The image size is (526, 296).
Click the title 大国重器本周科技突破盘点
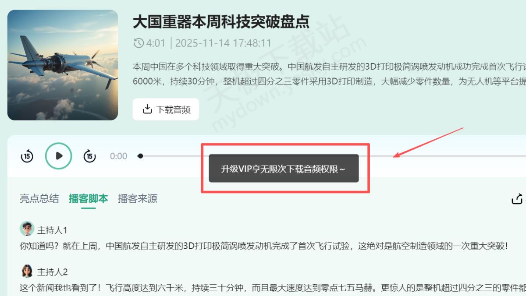pos(221,21)
